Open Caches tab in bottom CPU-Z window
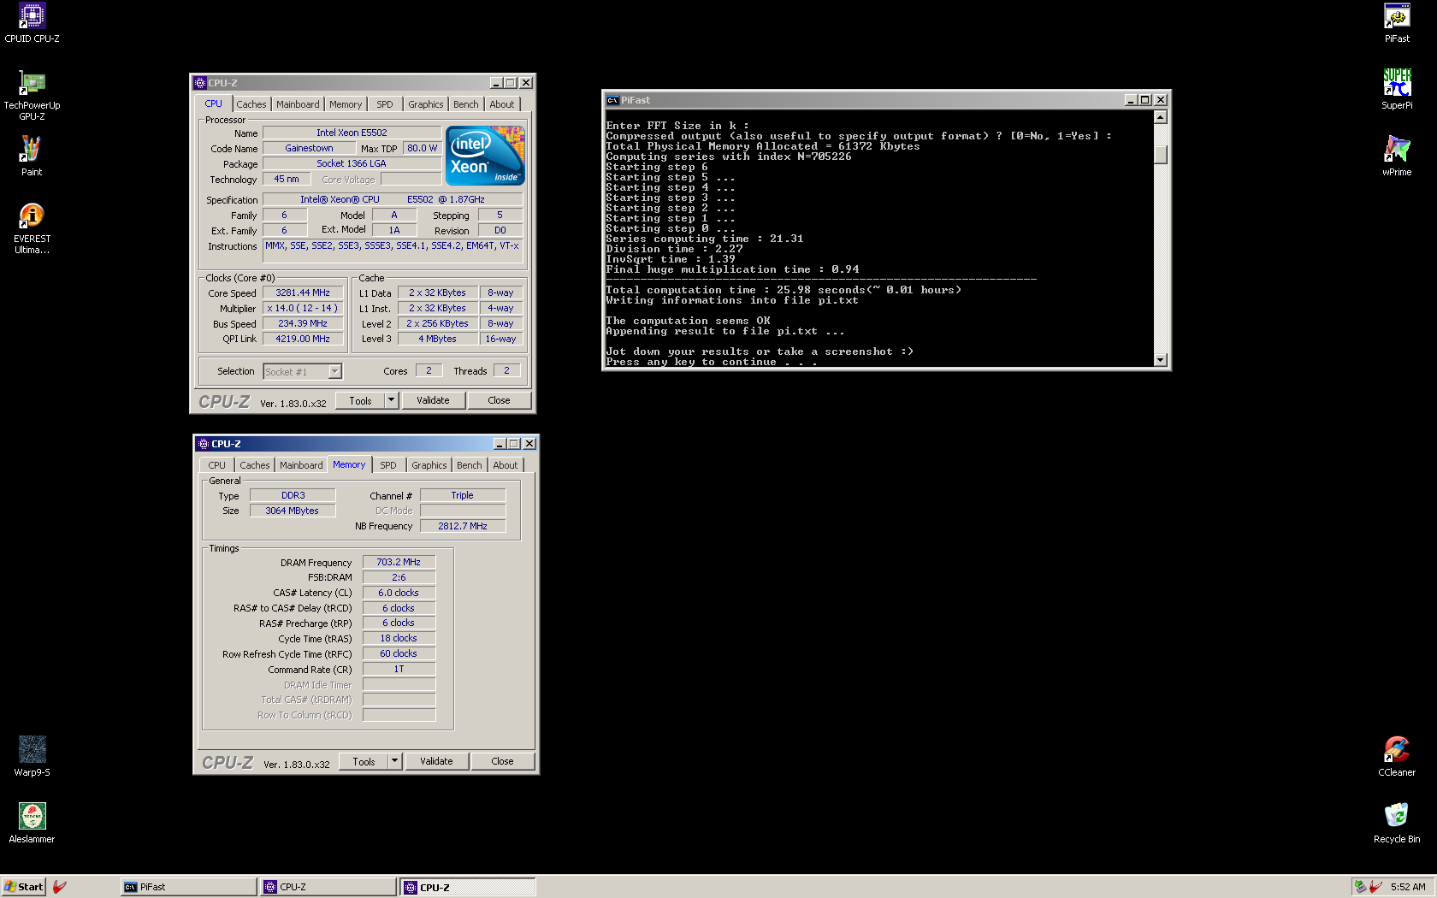The width and height of the screenshot is (1437, 898). pyautogui.click(x=255, y=465)
